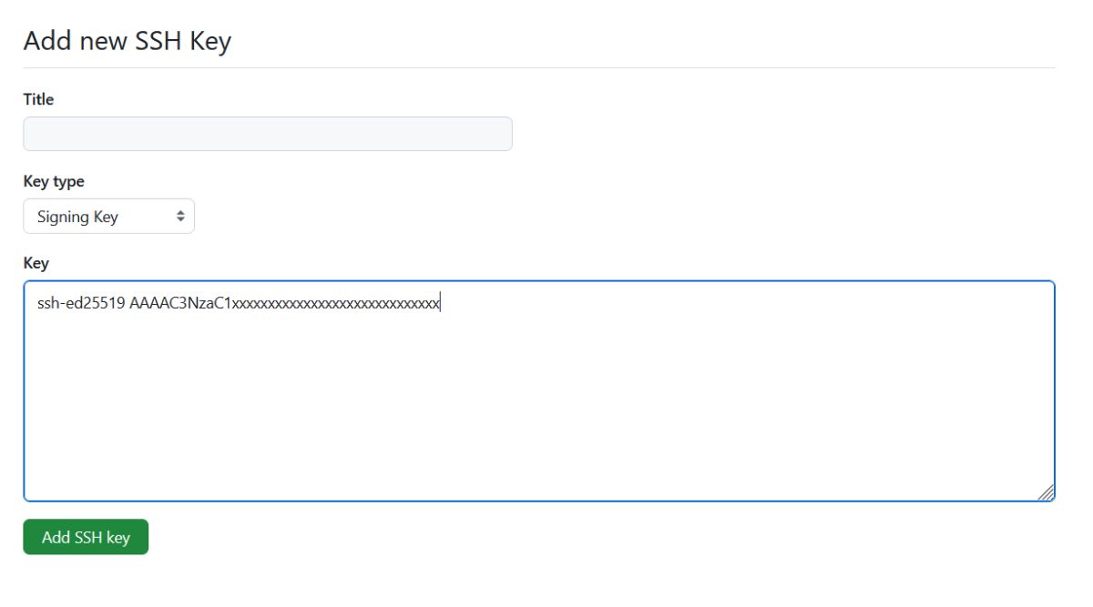Select the 'Signing Key' text in combo box

pyautogui.click(x=77, y=217)
